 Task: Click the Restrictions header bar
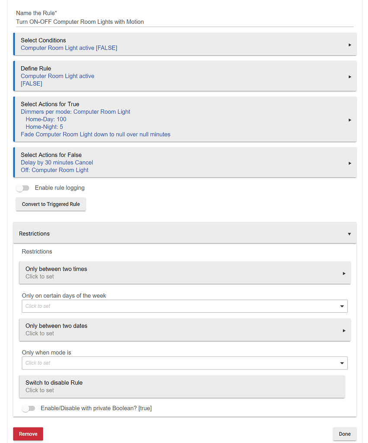pos(184,234)
